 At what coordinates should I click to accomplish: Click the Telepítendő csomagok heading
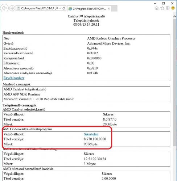click(20, 105)
